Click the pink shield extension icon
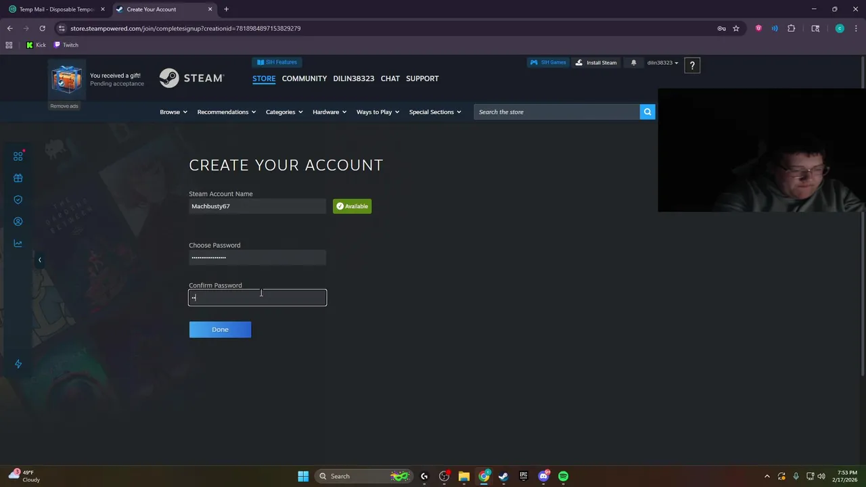The height and width of the screenshot is (487, 866). tap(758, 28)
